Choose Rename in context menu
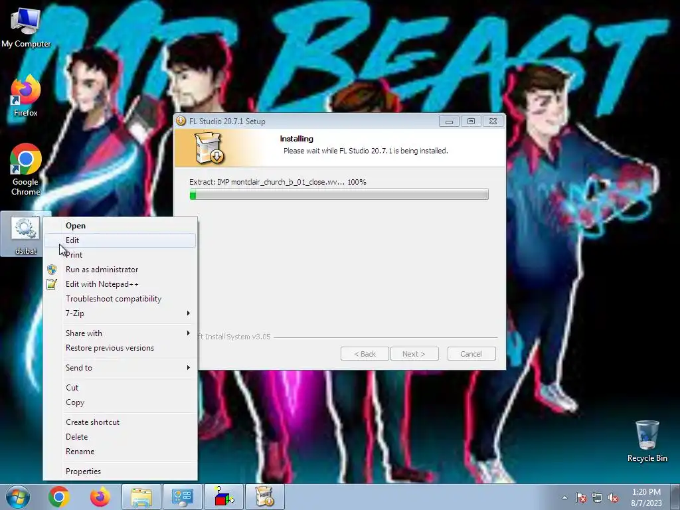The image size is (680, 510). pos(120,452)
